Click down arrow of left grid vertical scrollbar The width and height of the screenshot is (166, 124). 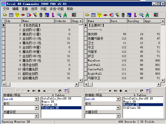coord(81,80)
